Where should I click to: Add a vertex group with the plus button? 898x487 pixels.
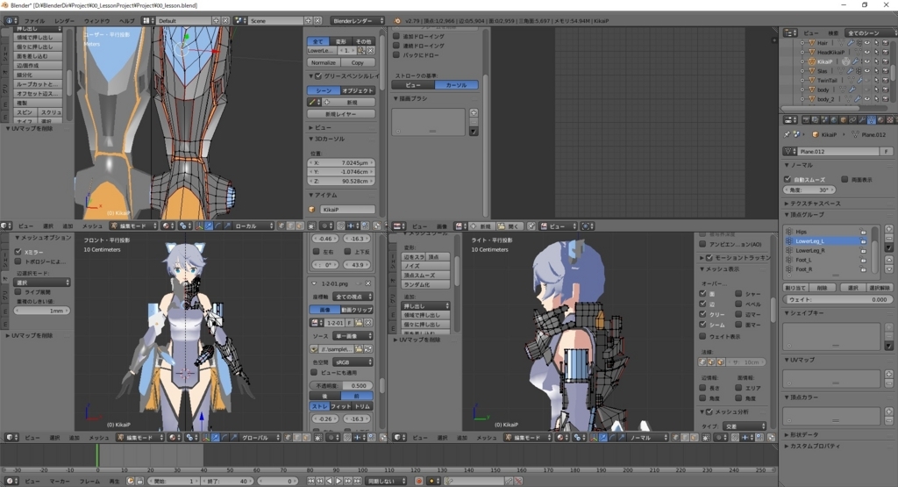889,229
